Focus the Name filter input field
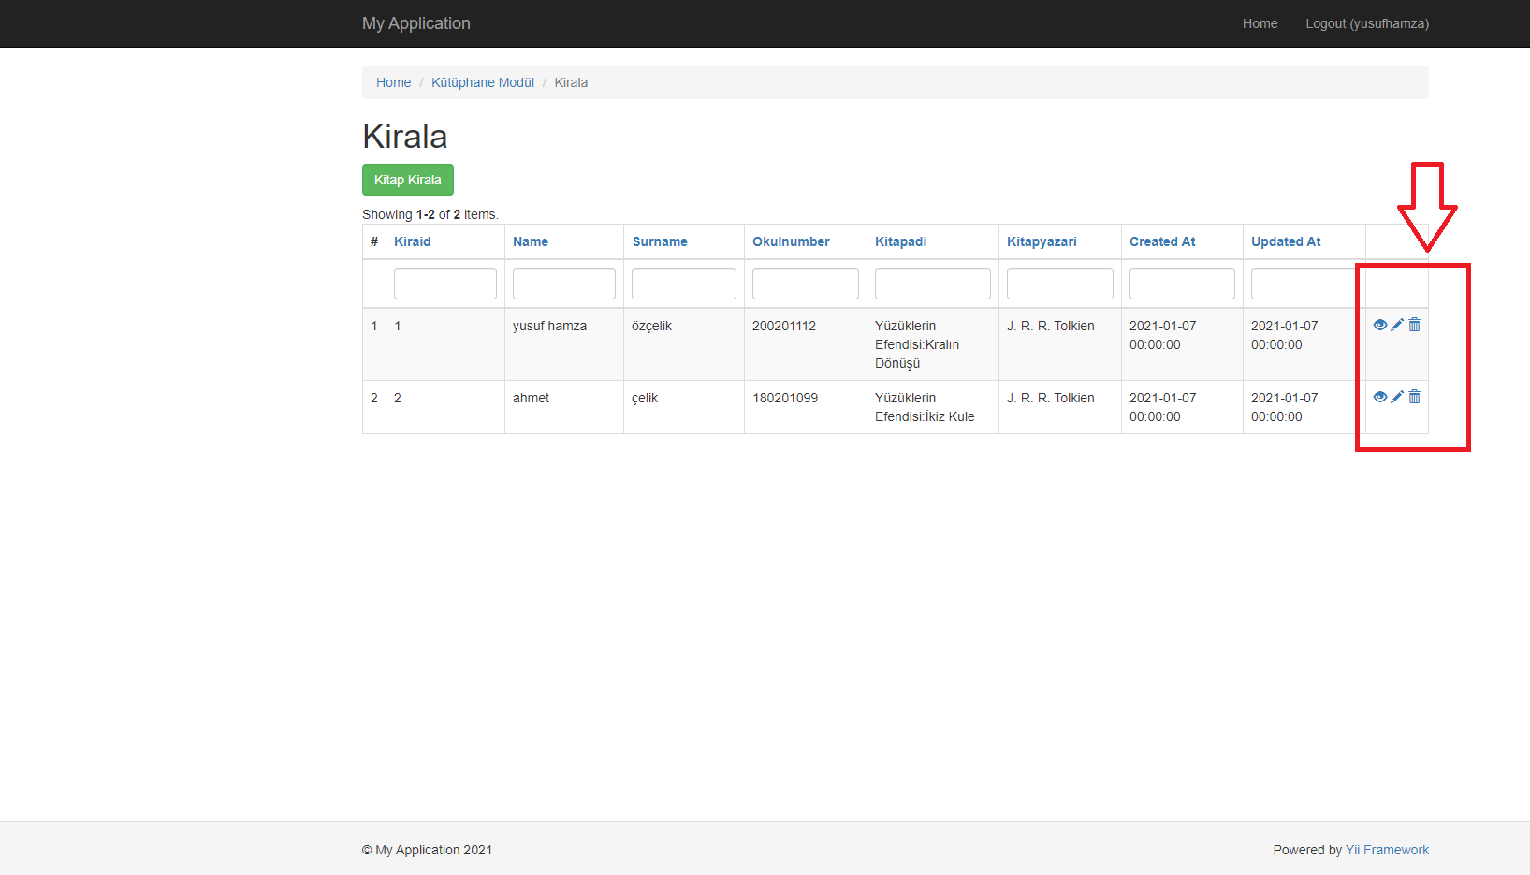The image size is (1530, 875). tap(563, 284)
